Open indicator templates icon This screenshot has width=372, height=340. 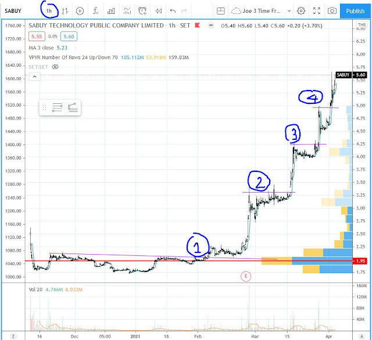pos(127,11)
